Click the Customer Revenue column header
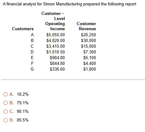 pyautogui.click(x=86, y=26)
